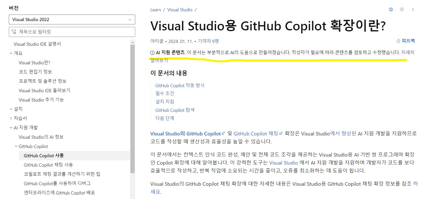Jump to GitHub Copilot 탐색 section
Image resolution: width=429 pixels, height=199 pixels.
[x=175, y=110]
